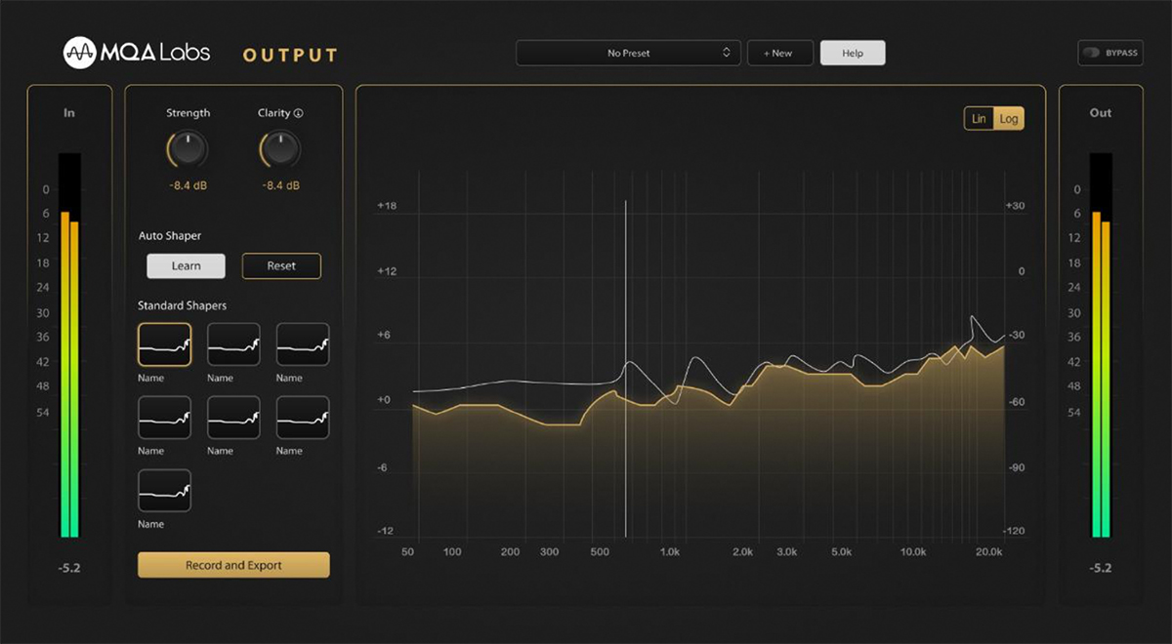Image resolution: width=1172 pixels, height=644 pixels.
Task: Click the preset dropdown arrows
Action: click(727, 53)
